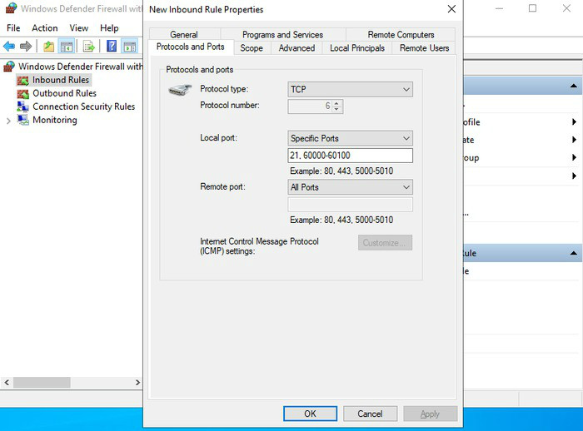Open the Action menu
Viewport: 583px width, 431px height.
click(45, 28)
